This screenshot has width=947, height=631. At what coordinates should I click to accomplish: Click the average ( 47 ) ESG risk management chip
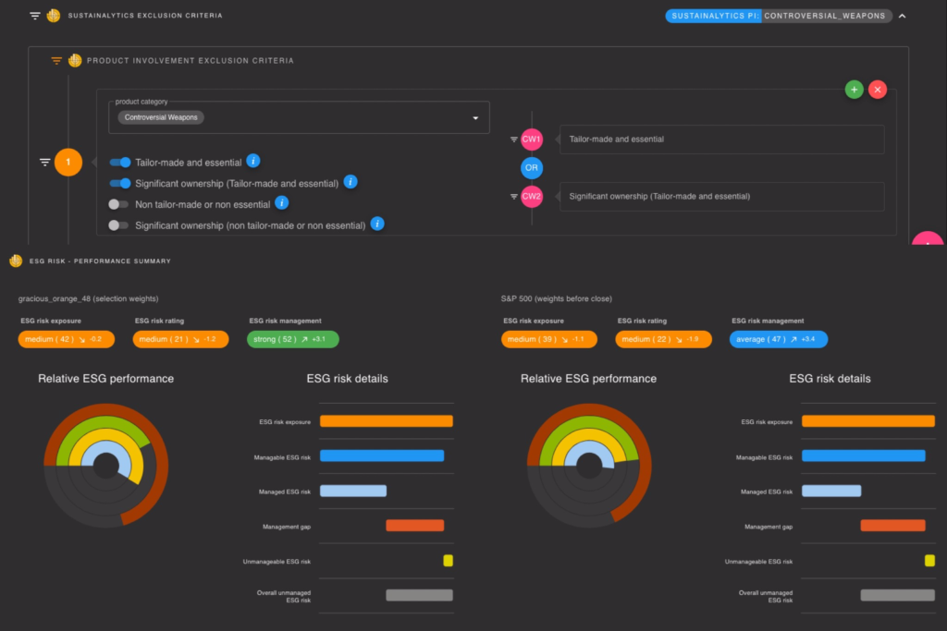click(x=779, y=340)
